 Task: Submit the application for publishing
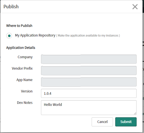126,122
